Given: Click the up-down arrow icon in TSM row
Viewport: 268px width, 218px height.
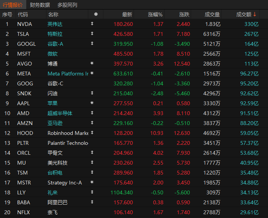Looking at the screenshot, I should pos(92,172).
